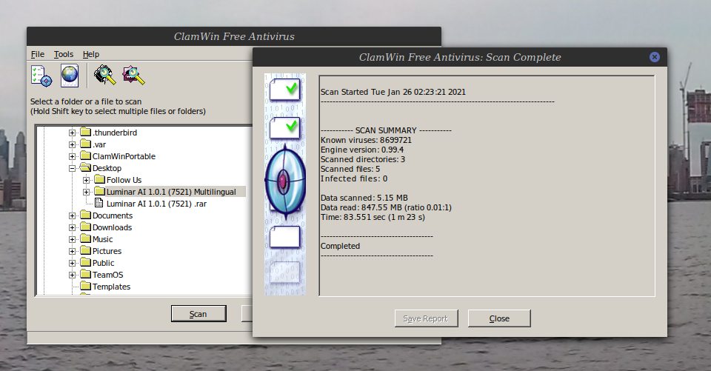This screenshot has width=711, height=371.
Task: Select the 'Documents' tree label
Action: point(113,216)
